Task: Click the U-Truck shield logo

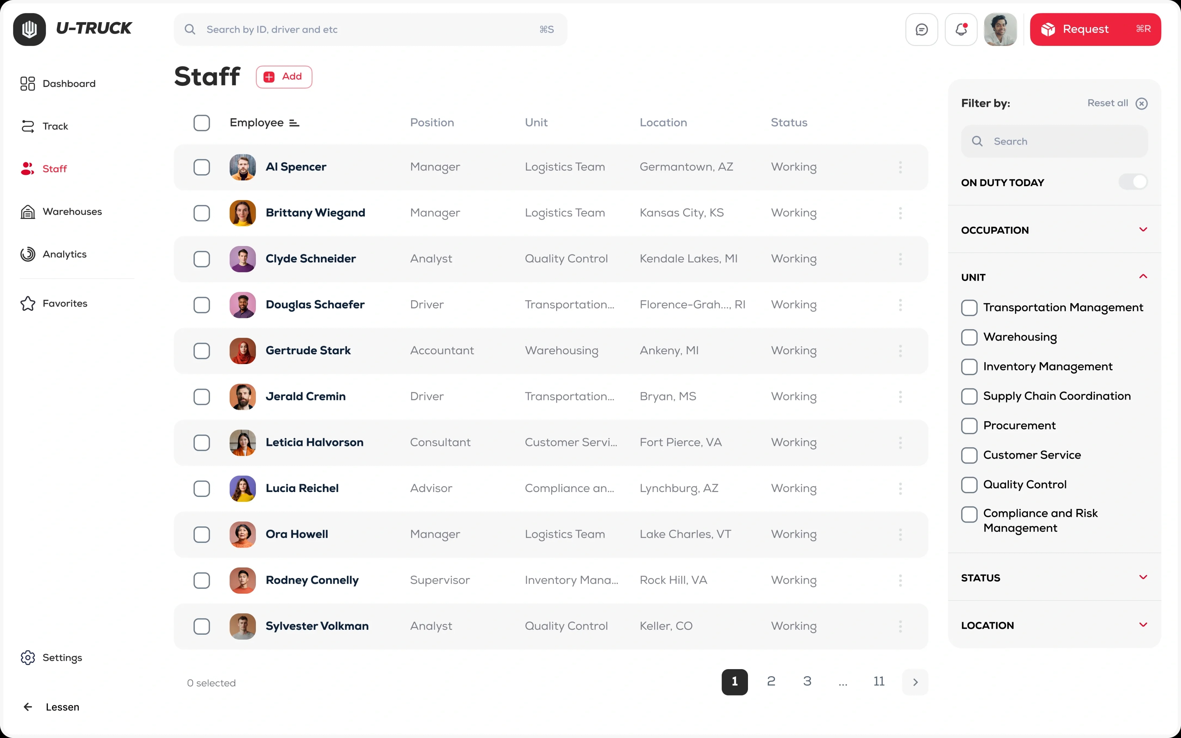Action: coord(29,29)
